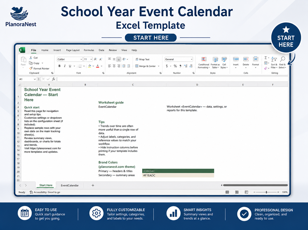The height and width of the screenshot is (230, 308).
Task: Expand the Merge & Center dropdown arrow
Action: pos(159,66)
